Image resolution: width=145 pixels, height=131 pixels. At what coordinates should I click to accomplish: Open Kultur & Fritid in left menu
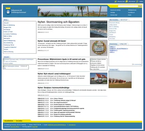(x=8, y=32)
